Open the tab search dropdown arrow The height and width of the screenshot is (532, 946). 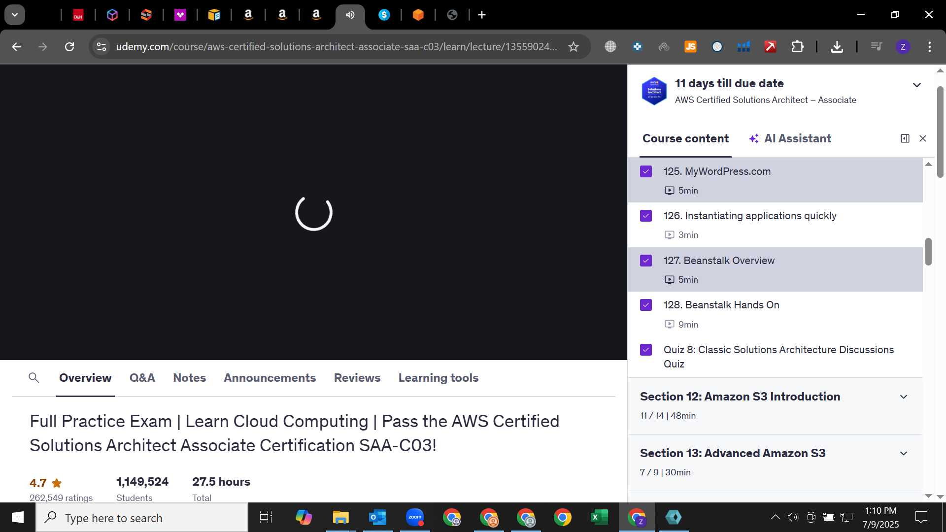coord(15,15)
